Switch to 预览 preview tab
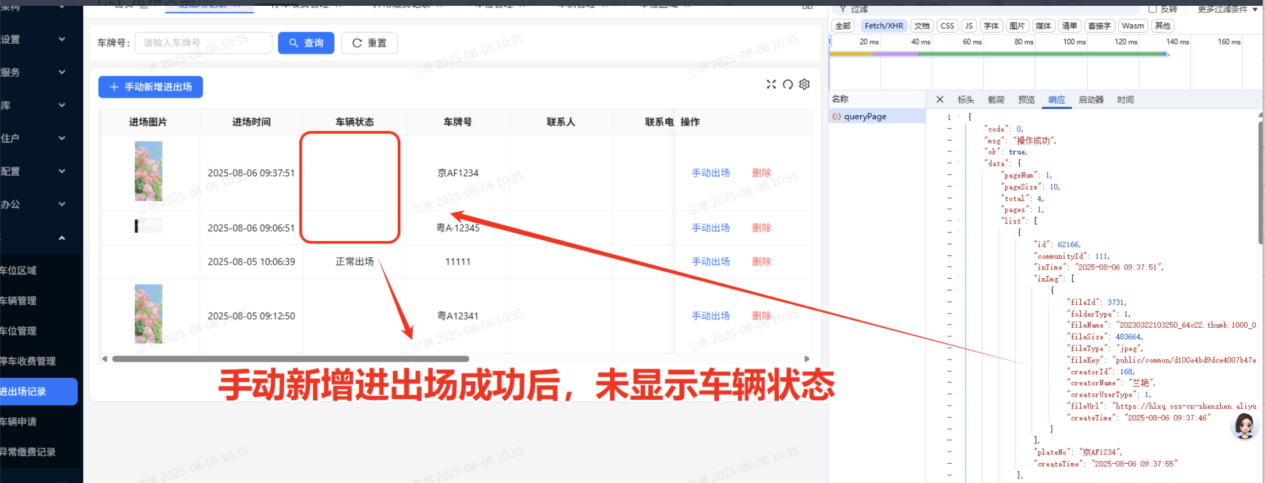1265x483 pixels. point(1026,100)
